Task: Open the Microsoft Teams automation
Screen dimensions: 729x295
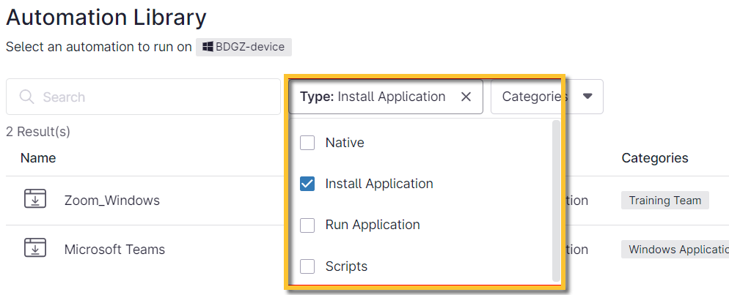Action: point(114,249)
